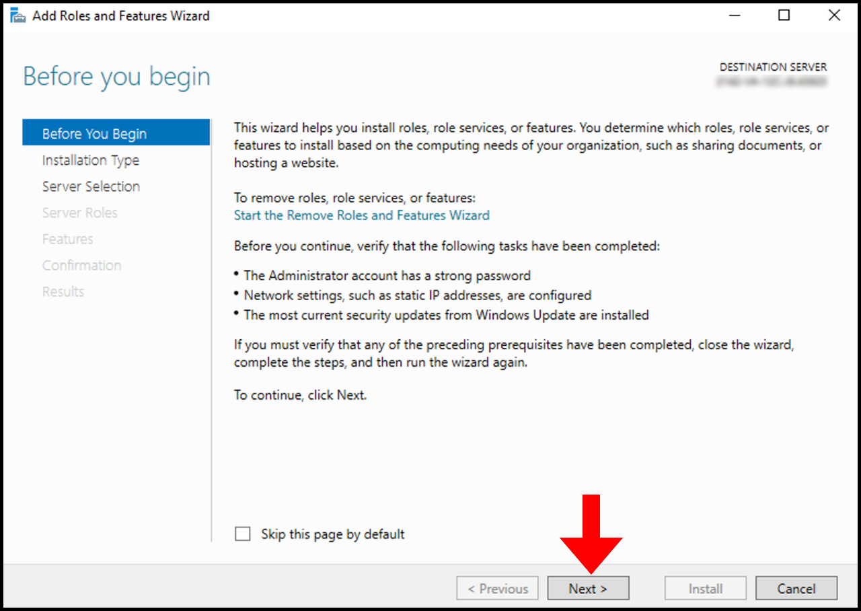This screenshot has height=611, width=861.
Task: Select the Confirmation step
Action: pyautogui.click(x=81, y=265)
